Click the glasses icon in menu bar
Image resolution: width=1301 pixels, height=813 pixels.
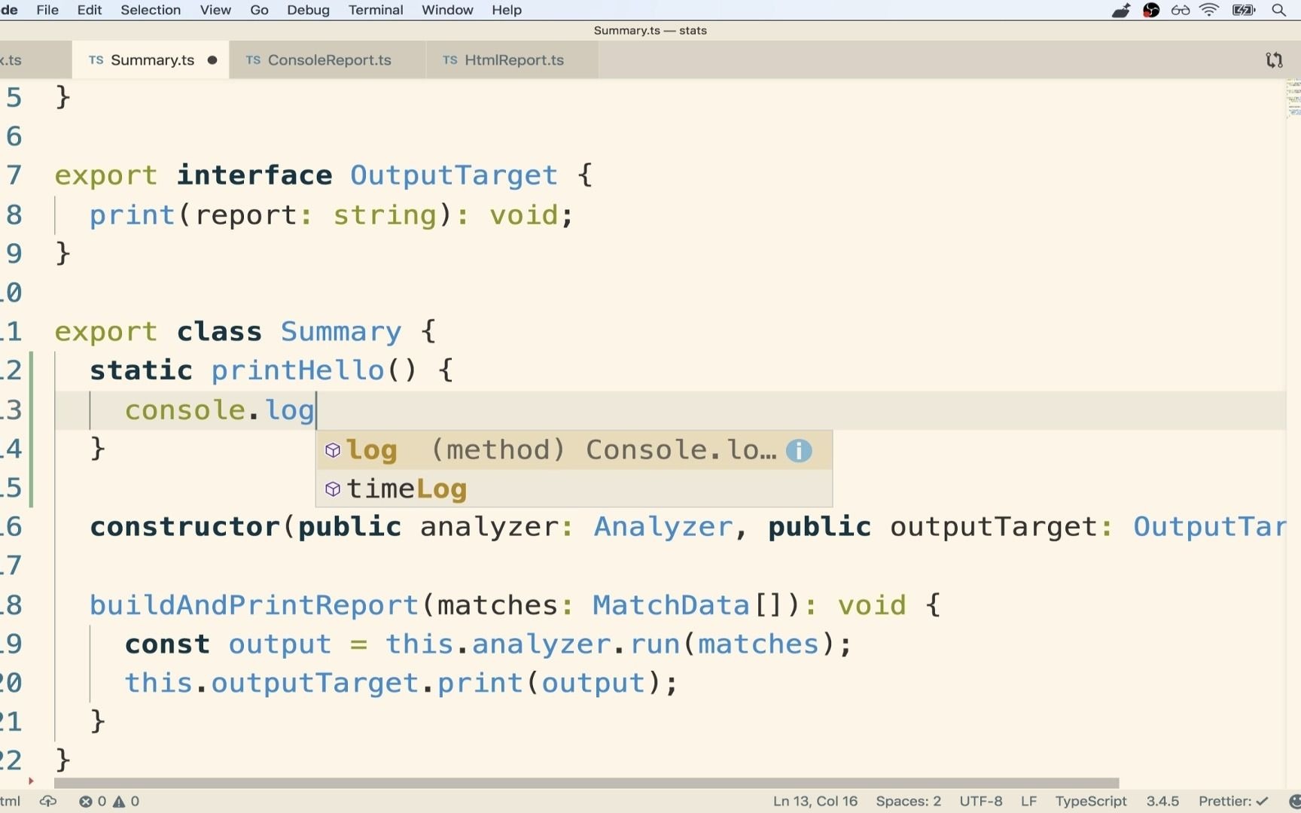pyautogui.click(x=1181, y=10)
